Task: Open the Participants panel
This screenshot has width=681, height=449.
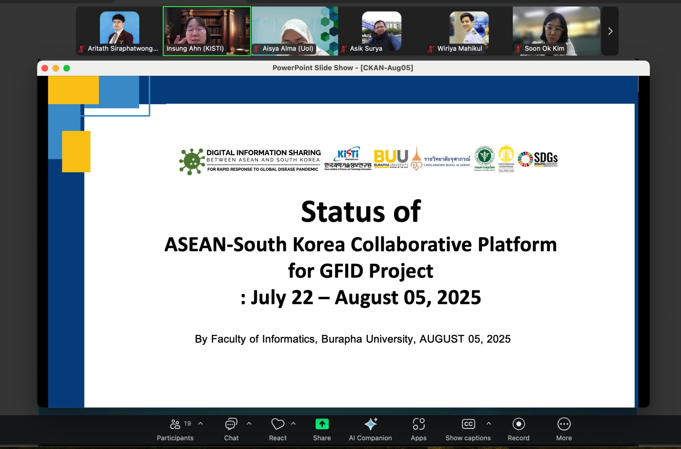Action: point(175,429)
